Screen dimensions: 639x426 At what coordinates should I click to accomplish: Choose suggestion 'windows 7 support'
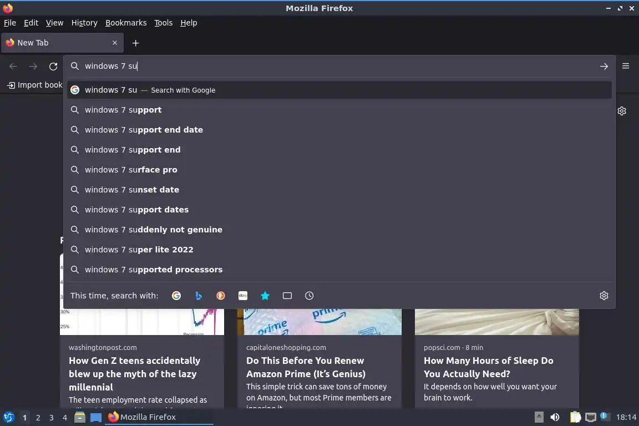(339, 110)
